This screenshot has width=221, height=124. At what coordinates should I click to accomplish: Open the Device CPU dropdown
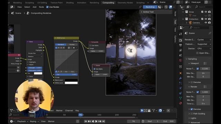coord(204,49)
